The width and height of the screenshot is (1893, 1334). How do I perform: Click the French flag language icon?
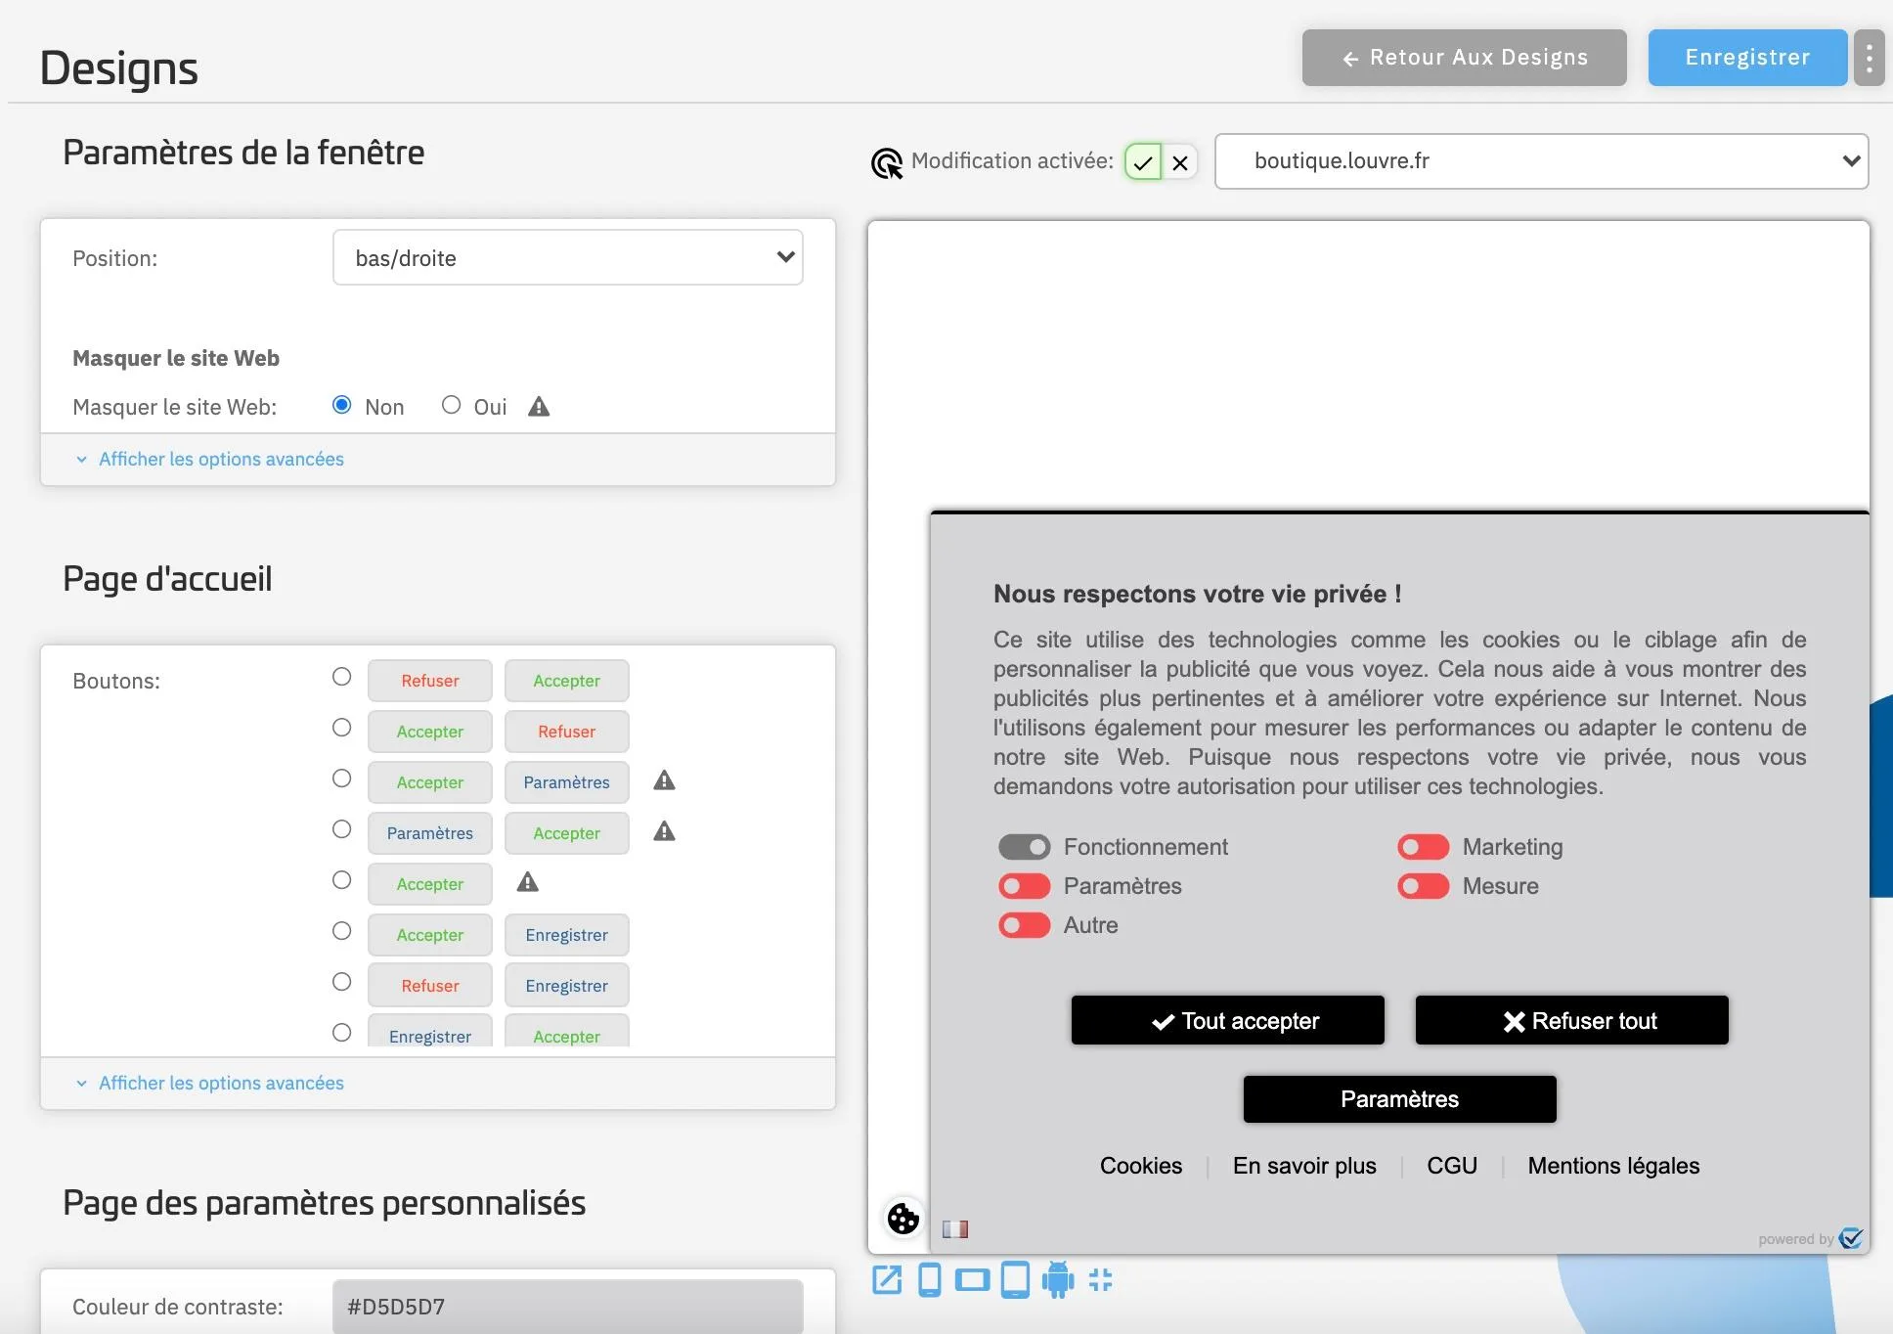tap(955, 1229)
